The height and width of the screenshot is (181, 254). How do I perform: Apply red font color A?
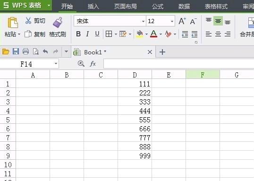tap(153, 34)
